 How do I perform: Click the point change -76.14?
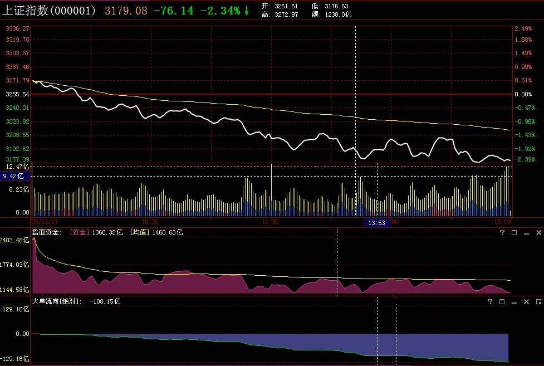(174, 11)
